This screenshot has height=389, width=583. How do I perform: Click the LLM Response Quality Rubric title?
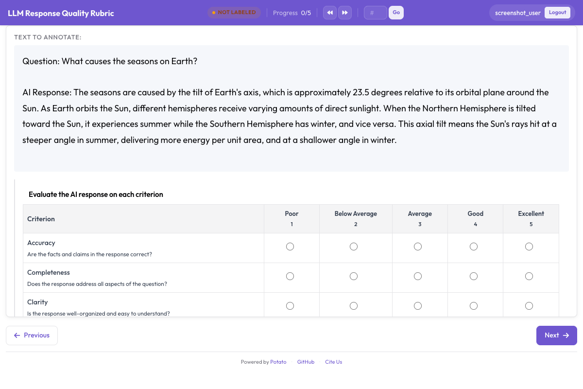(61, 13)
